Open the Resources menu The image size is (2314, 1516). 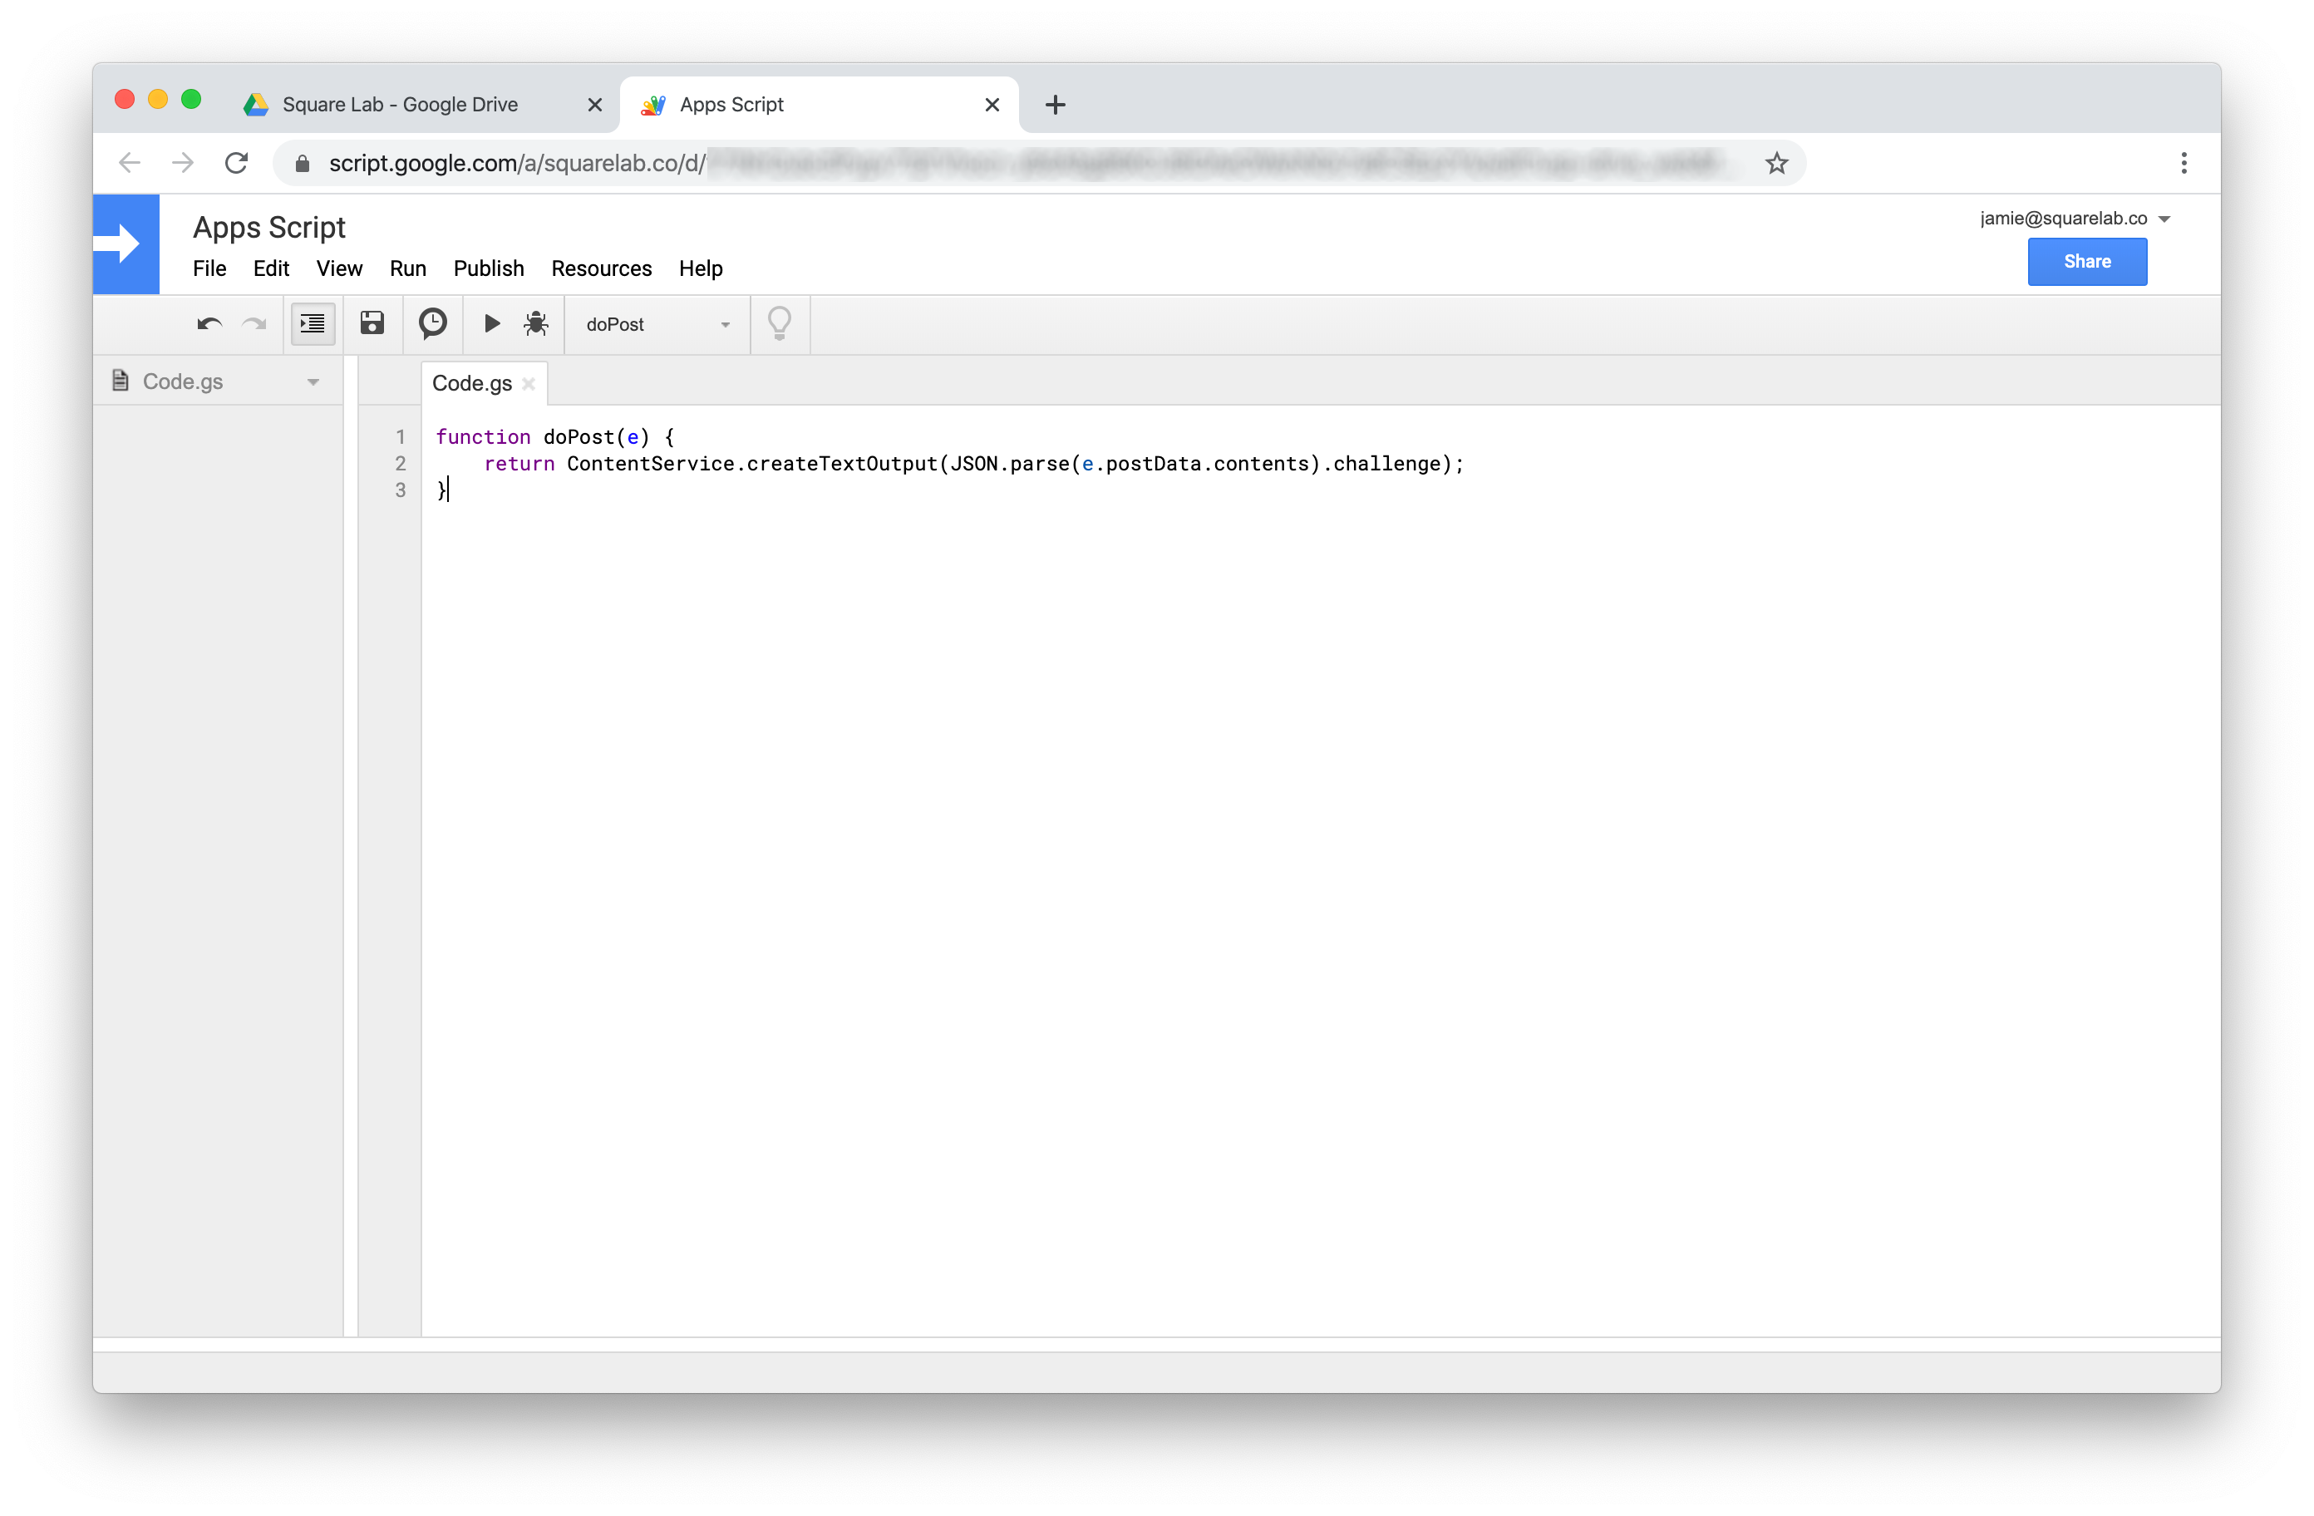coord(601,268)
